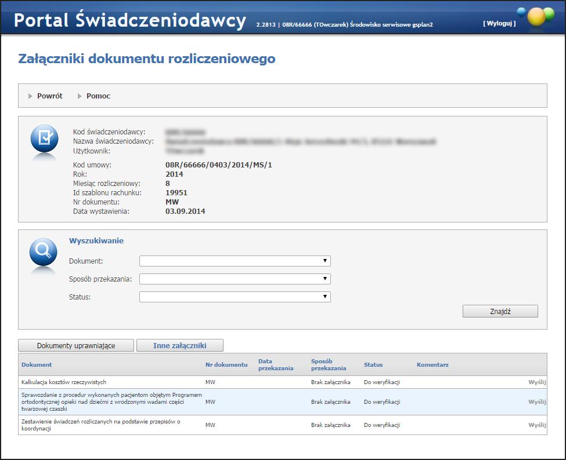Sort by Nr dokumentu column header
The height and width of the screenshot is (460, 566).
point(226,364)
